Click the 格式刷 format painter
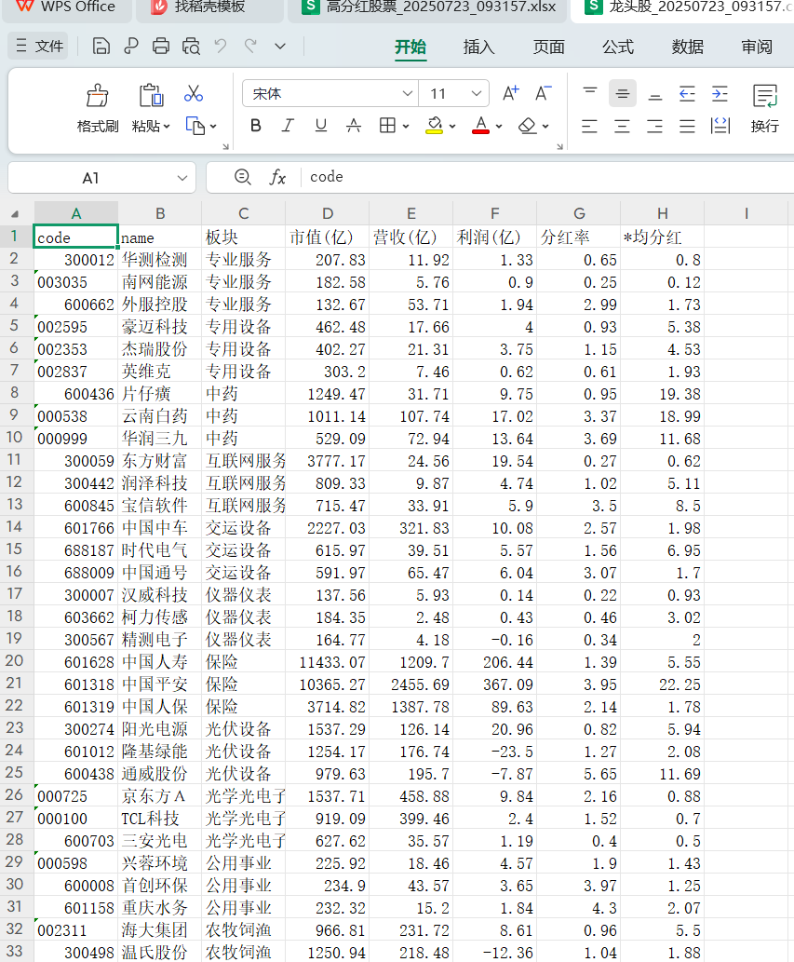 [98, 109]
